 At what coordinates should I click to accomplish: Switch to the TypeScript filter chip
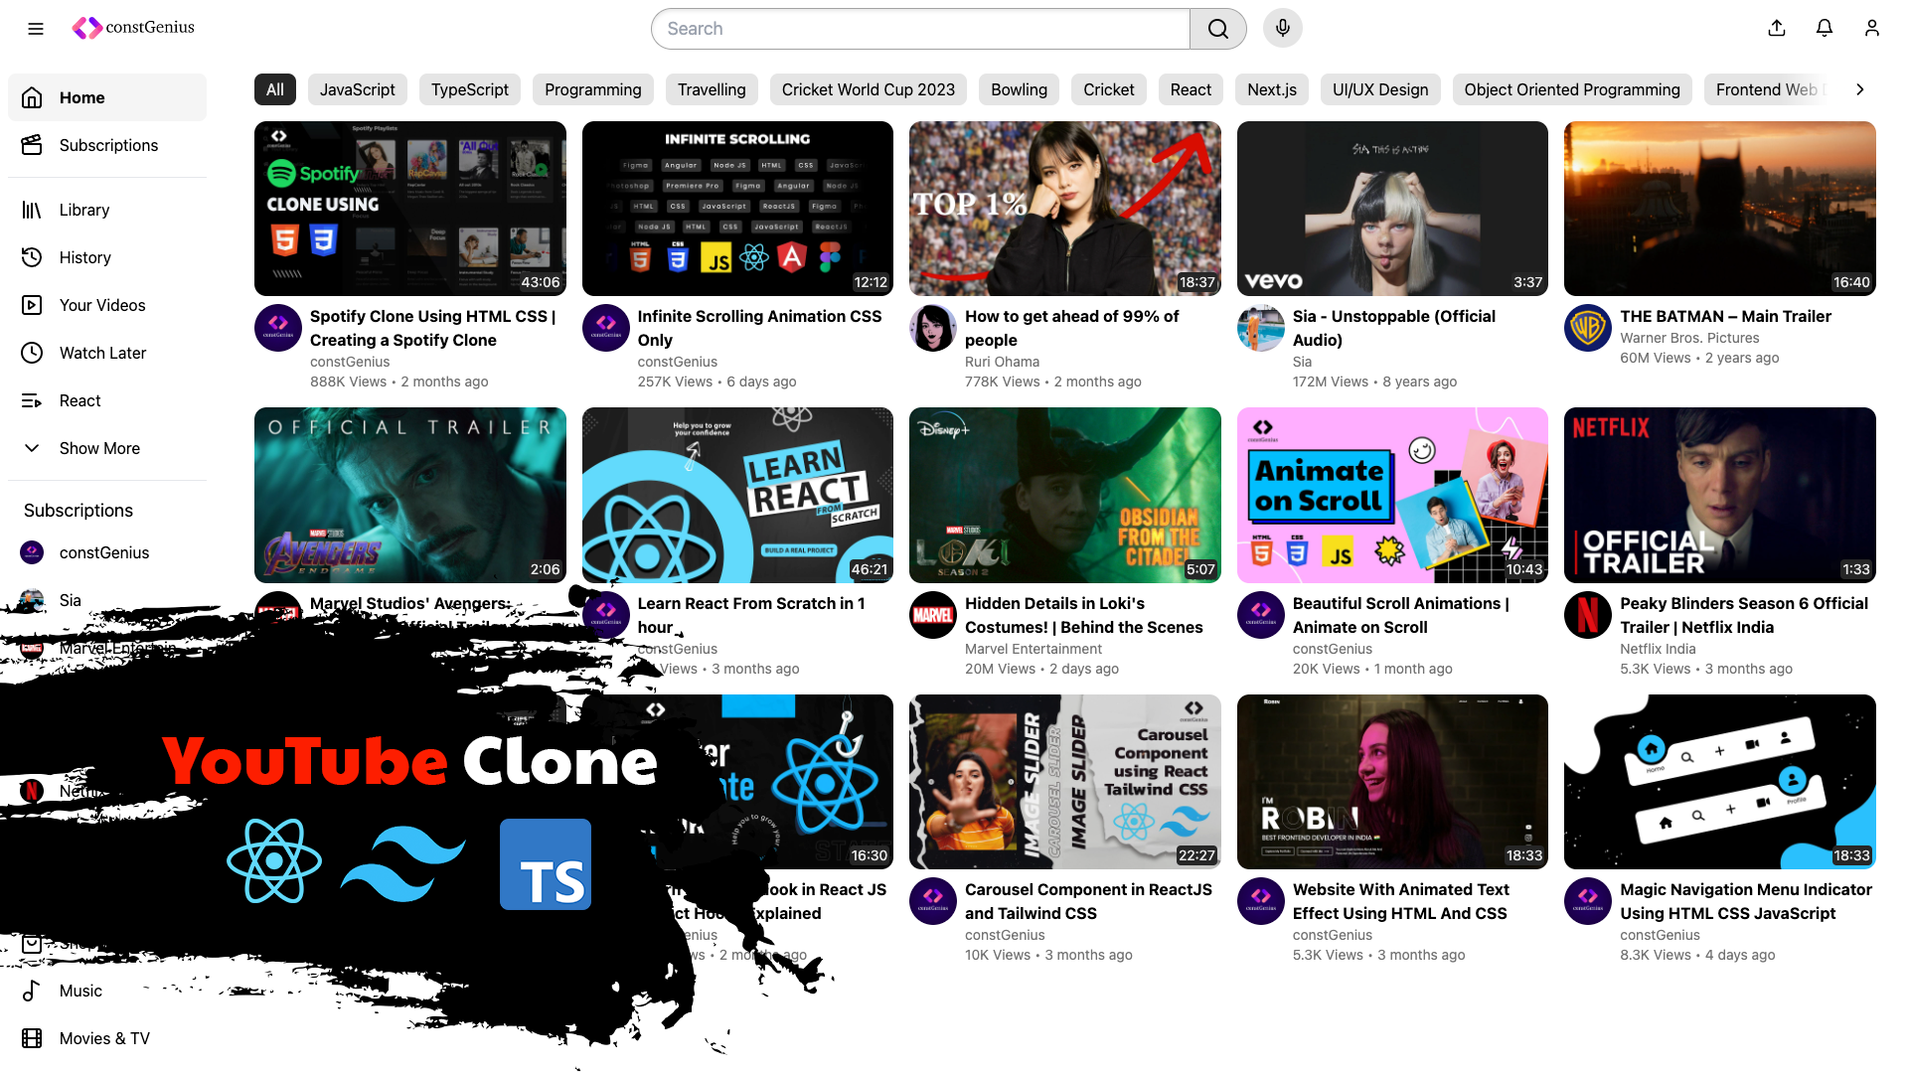pos(469,89)
